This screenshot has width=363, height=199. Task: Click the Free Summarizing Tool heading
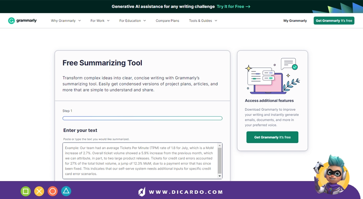[x=102, y=63]
